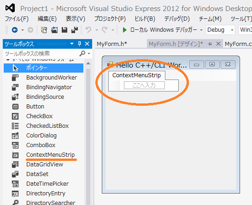Open the Win32 platform dropdown
Image resolution: width=252 pixels, height=205 pixels.
[245, 30]
